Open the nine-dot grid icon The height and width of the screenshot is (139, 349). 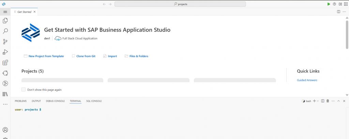pos(346,4)
